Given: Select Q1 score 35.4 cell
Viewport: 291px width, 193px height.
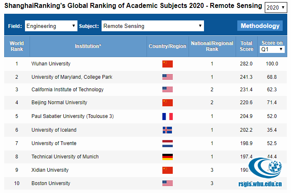Looking at the screenshot, I should pyautogui.click(x=272, y=130).
